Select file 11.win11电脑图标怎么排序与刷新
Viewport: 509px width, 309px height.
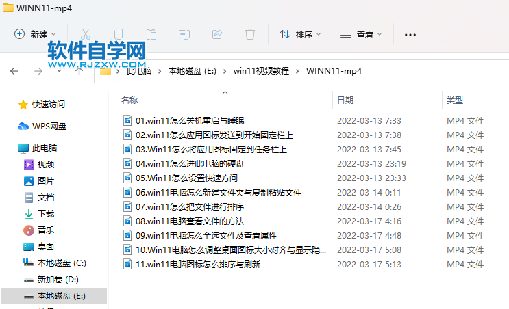[197, 264]
